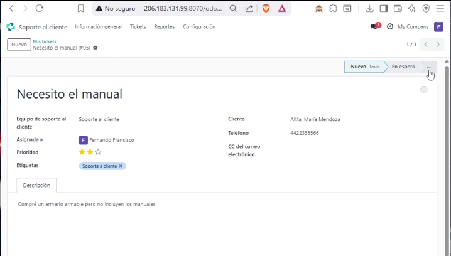This screenshot has height=256, width=451.
Task: Go to next record arrow
Action: tap(438, 45)
